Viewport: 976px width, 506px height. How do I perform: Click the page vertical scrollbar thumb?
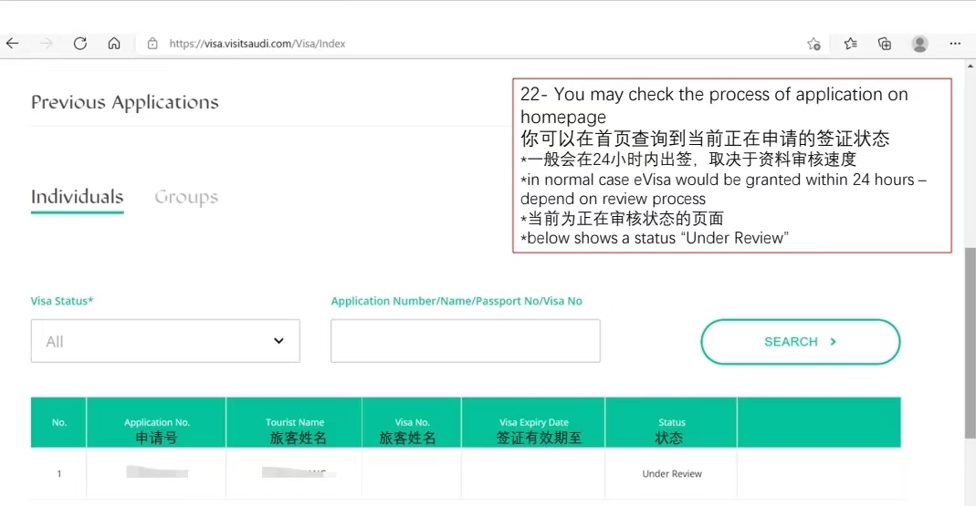pos(971,342)
